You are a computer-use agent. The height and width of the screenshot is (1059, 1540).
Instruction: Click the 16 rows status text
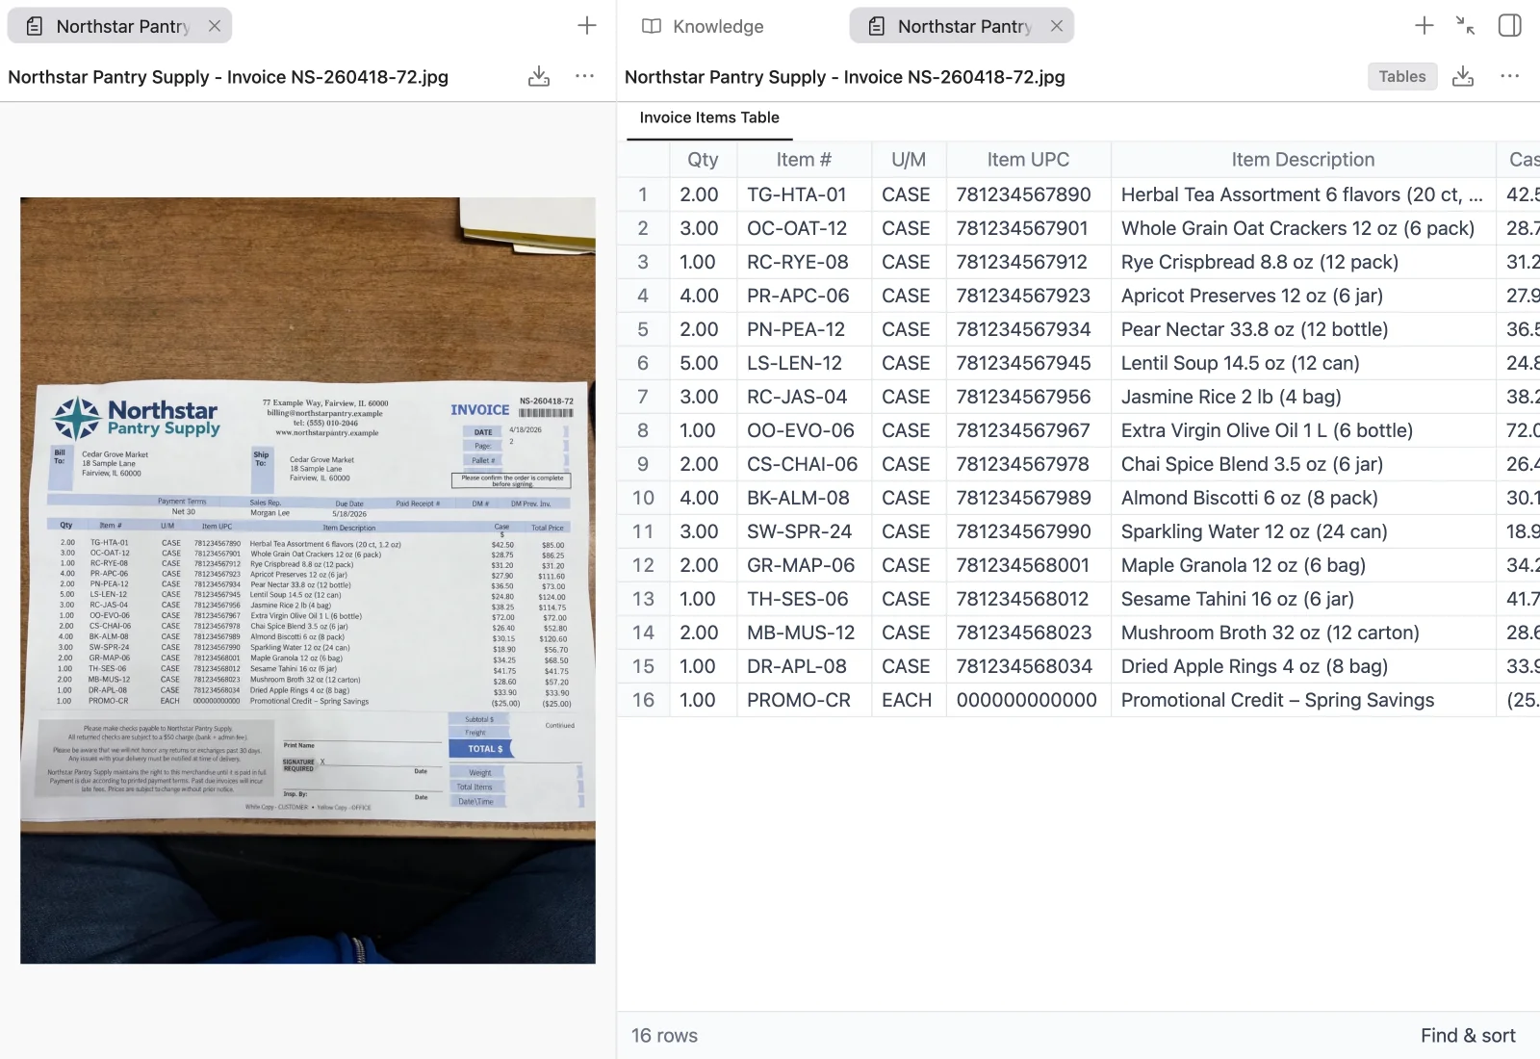point(664,1036)
